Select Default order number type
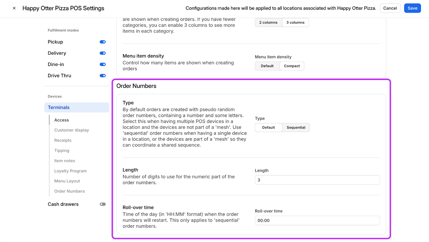Screen dimensions: 429x242 (269, 127)
